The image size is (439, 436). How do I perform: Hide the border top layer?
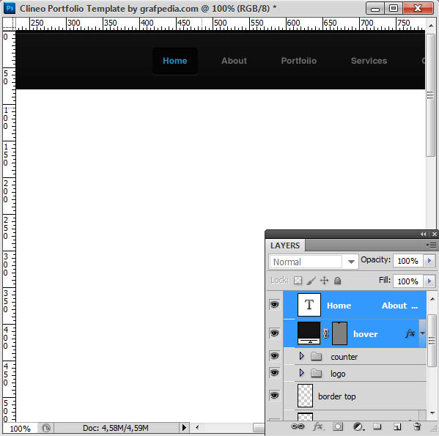click(274, 396)
